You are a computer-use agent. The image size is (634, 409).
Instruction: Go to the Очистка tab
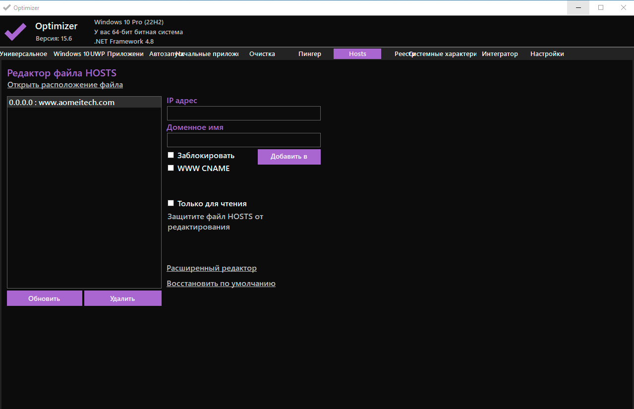click(x=262, y=54)
